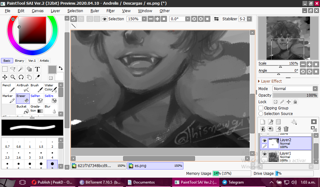Viewport: 320px width, 187px height.
Task: Toggle Selection visibility eye icon
Action: pos(104,19)
